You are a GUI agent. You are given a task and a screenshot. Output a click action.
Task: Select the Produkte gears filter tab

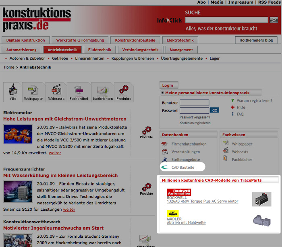tap(124, 92)
